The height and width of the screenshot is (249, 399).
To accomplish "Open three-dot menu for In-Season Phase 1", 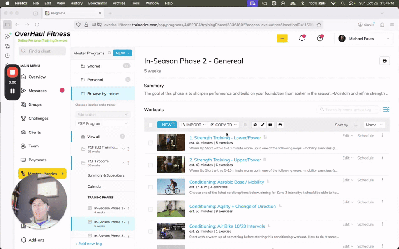I will point(129,209).
